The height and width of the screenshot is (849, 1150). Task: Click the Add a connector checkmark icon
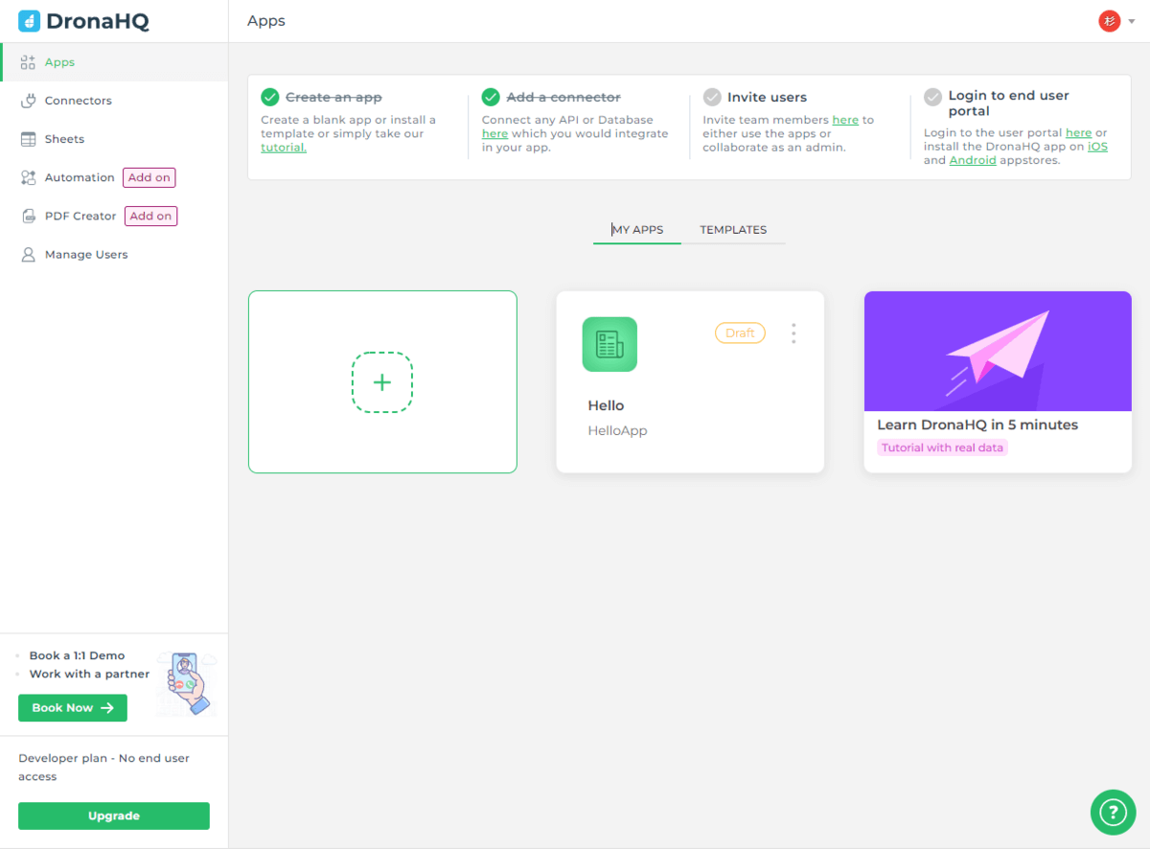coord(491,97)
